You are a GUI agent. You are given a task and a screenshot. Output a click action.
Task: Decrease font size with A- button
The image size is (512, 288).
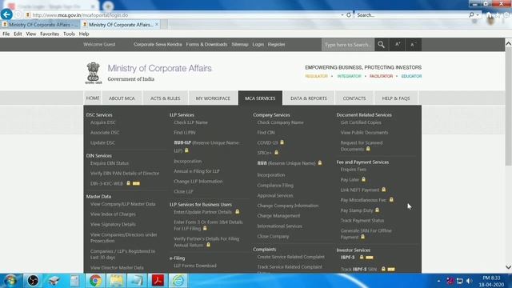[413, 45]
